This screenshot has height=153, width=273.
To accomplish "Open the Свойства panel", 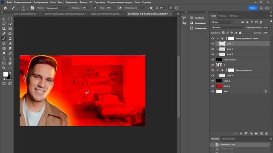I will point(199,18).
